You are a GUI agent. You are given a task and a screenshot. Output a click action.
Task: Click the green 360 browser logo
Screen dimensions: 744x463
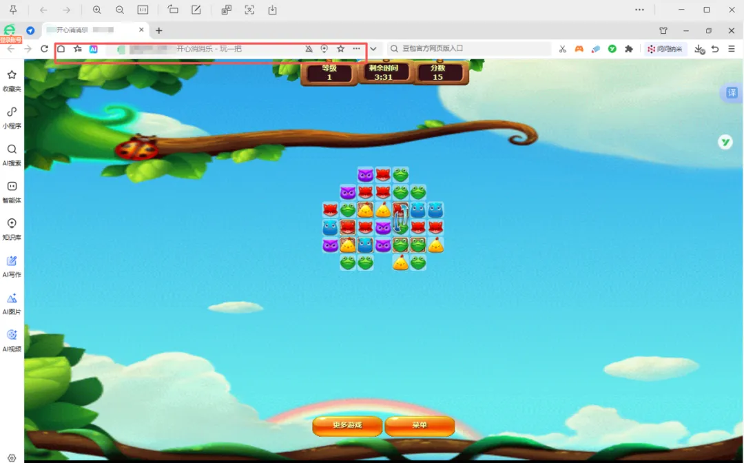click(x=9, y=30)
